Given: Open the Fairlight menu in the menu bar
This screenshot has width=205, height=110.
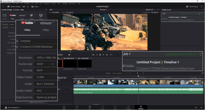Looking at the screenshot, I should [64, 4].
